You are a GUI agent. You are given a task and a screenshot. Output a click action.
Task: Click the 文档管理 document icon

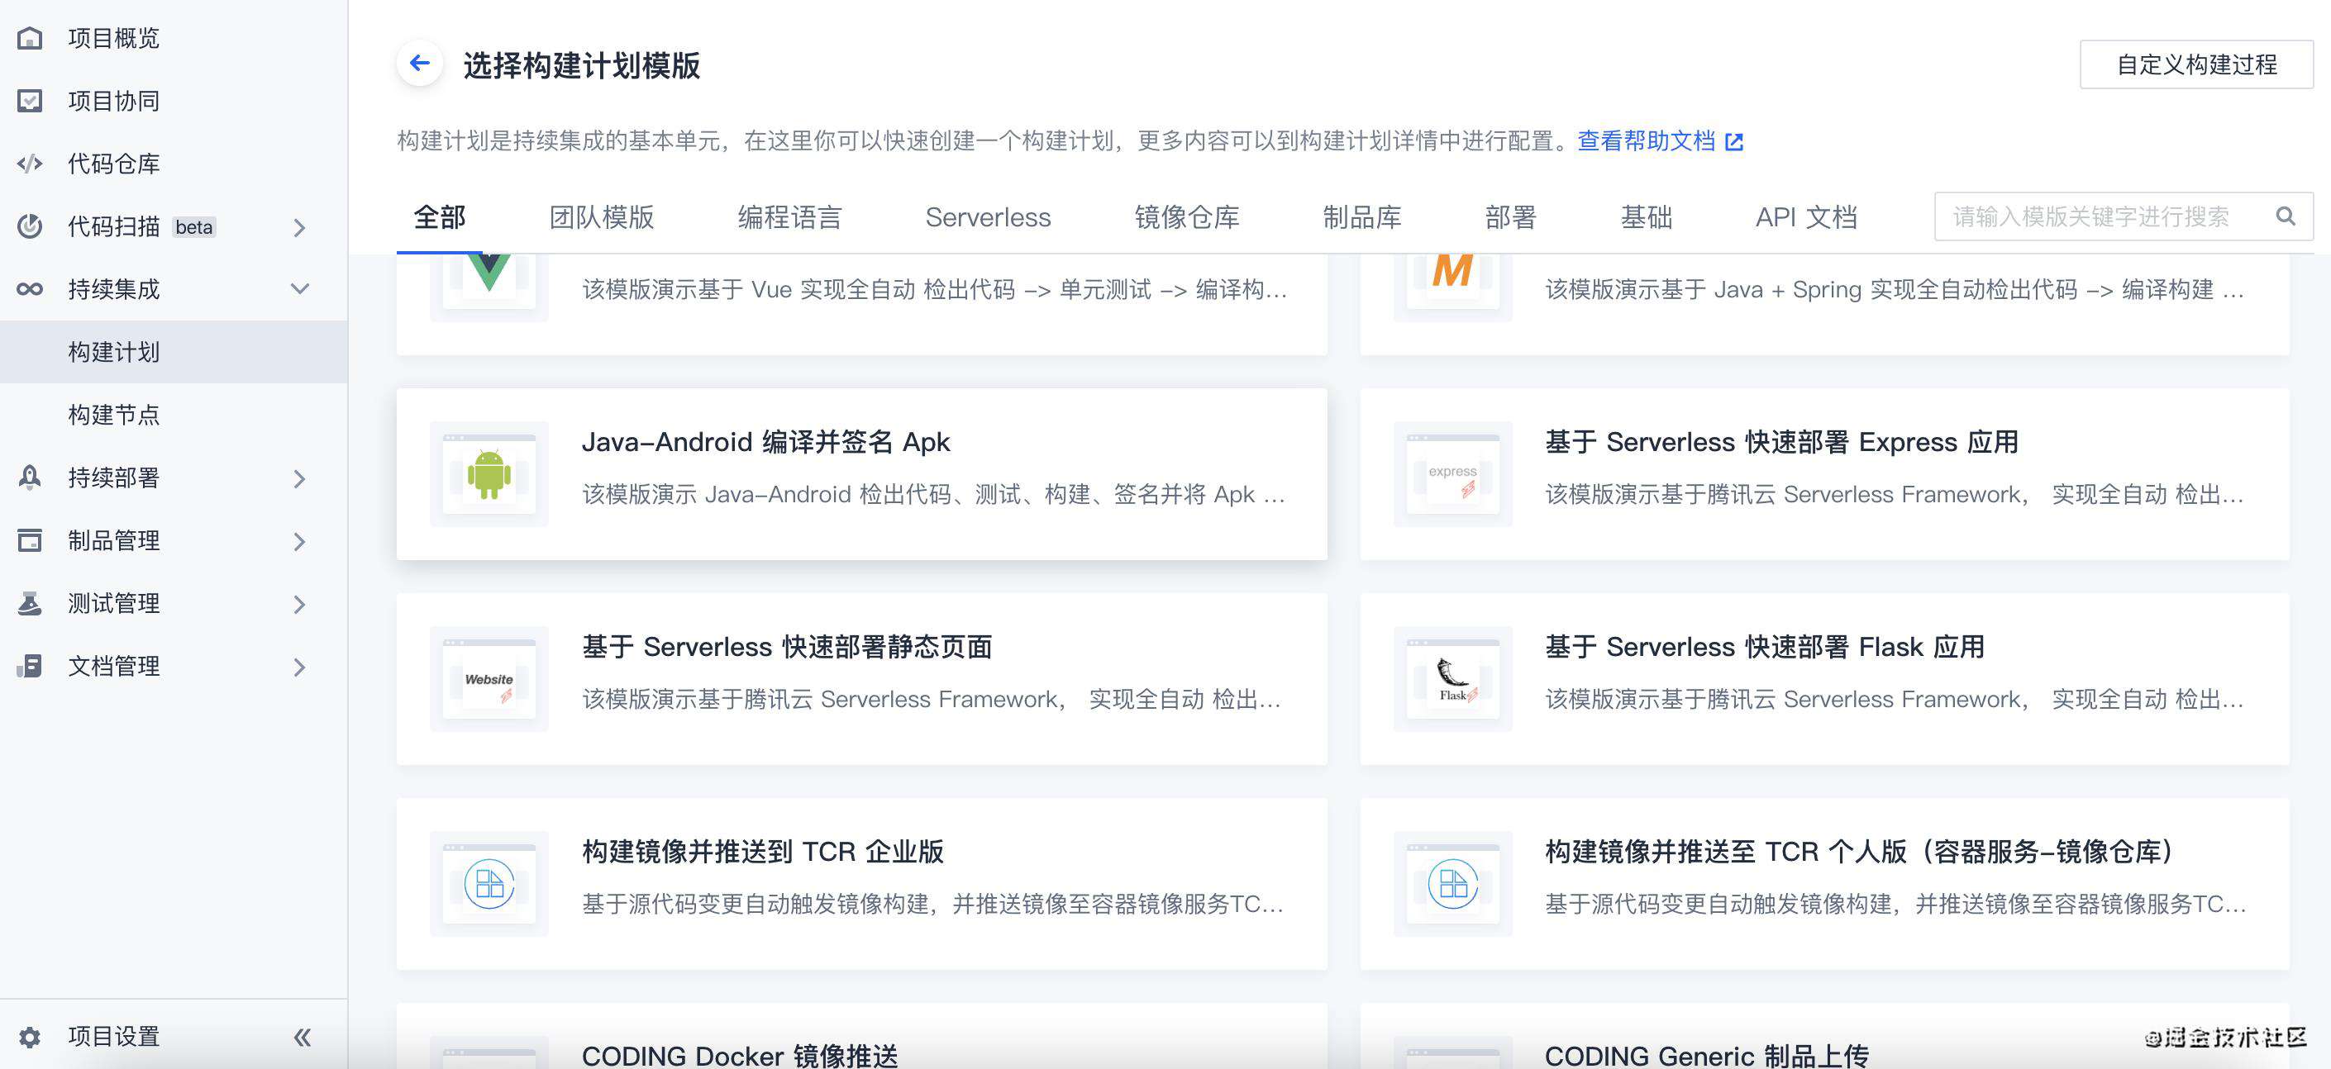point(30,667)
